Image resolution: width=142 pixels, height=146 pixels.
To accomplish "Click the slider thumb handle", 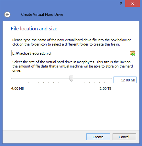I will click(71, 78).
